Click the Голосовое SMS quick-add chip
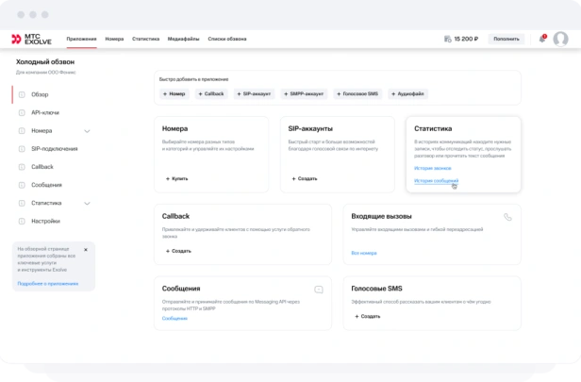This screenshot has height=382, width=581. tap(357, 93)
